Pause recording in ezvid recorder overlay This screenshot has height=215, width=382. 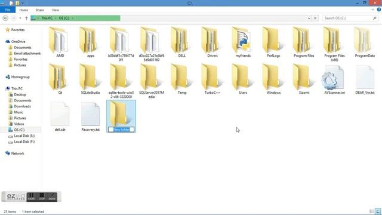click(31, 196)
